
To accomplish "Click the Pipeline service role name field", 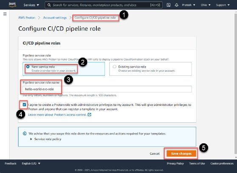I will pyautogui.click(x=107, y=89).
